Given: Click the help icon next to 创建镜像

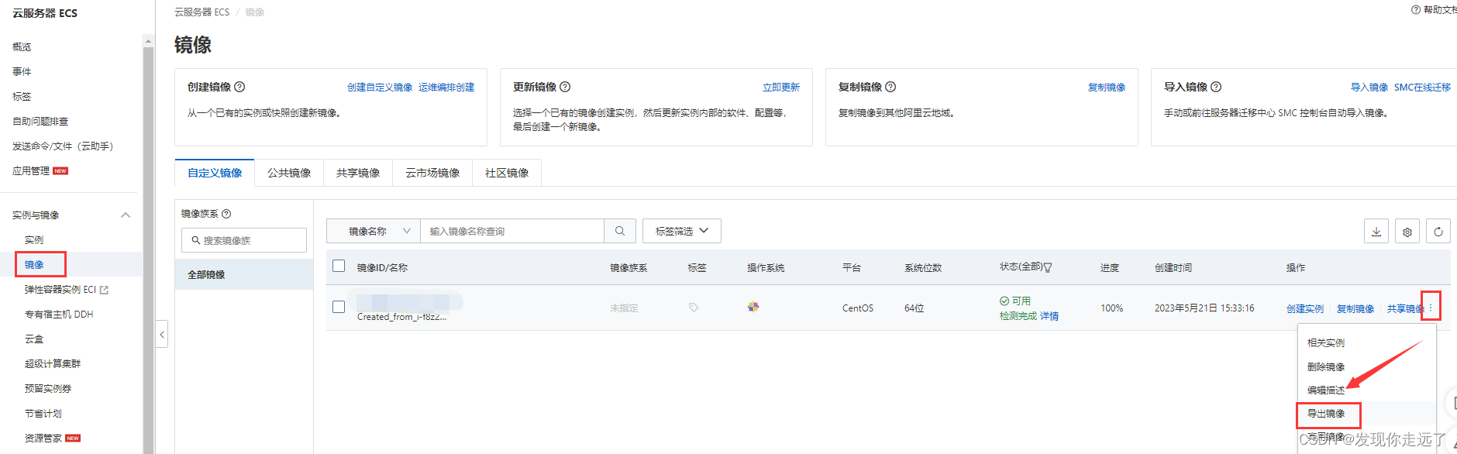Looking at the screenshot, I should click(239, 87).
